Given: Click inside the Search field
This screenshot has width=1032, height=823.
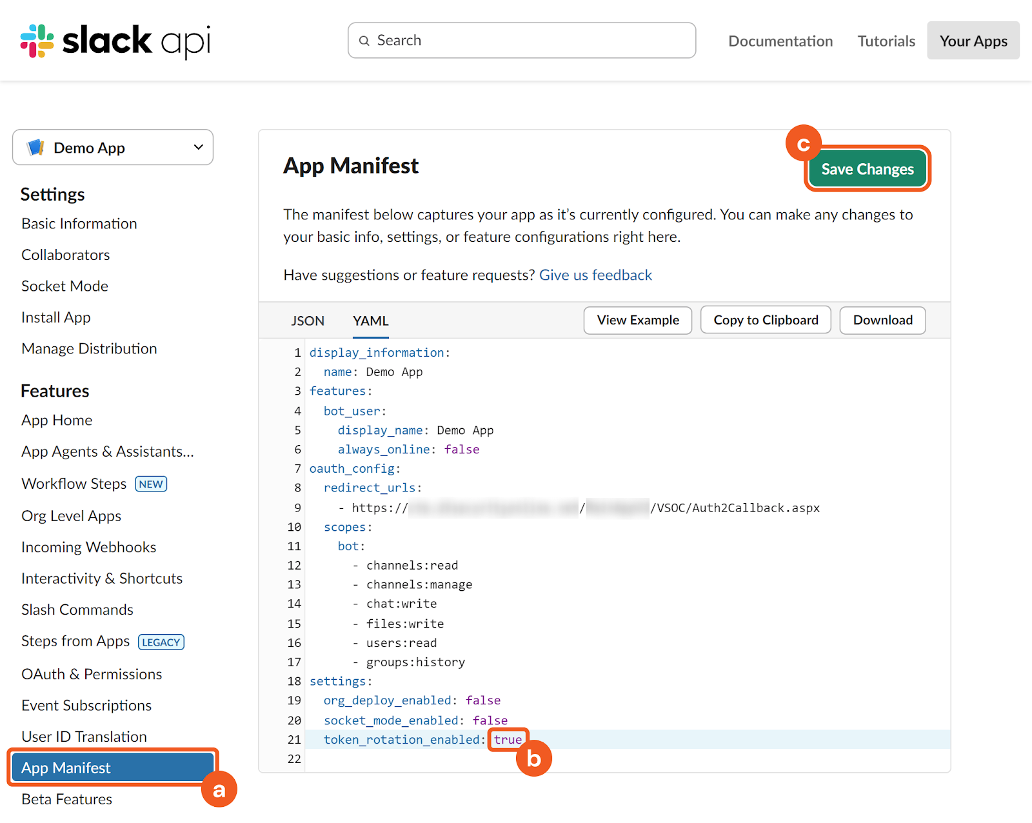Looking at the screenshot, I should [529, 41].
